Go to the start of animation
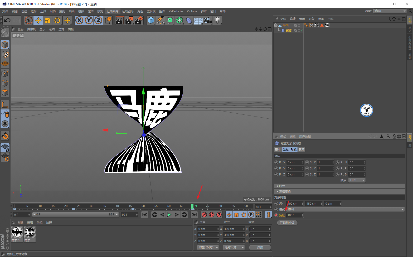This screenshot has width=413, height=257. [x=145, y=215]
